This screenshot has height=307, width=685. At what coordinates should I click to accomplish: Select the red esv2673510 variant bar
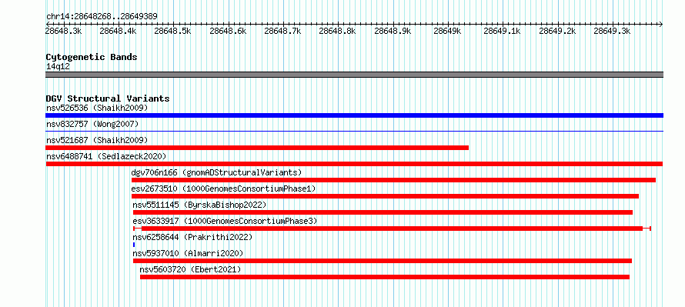[386, 196]
